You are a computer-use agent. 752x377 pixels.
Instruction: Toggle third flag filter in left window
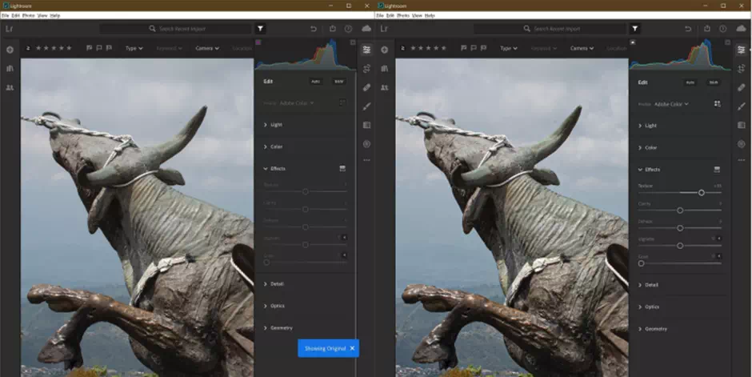coord(110,48)
